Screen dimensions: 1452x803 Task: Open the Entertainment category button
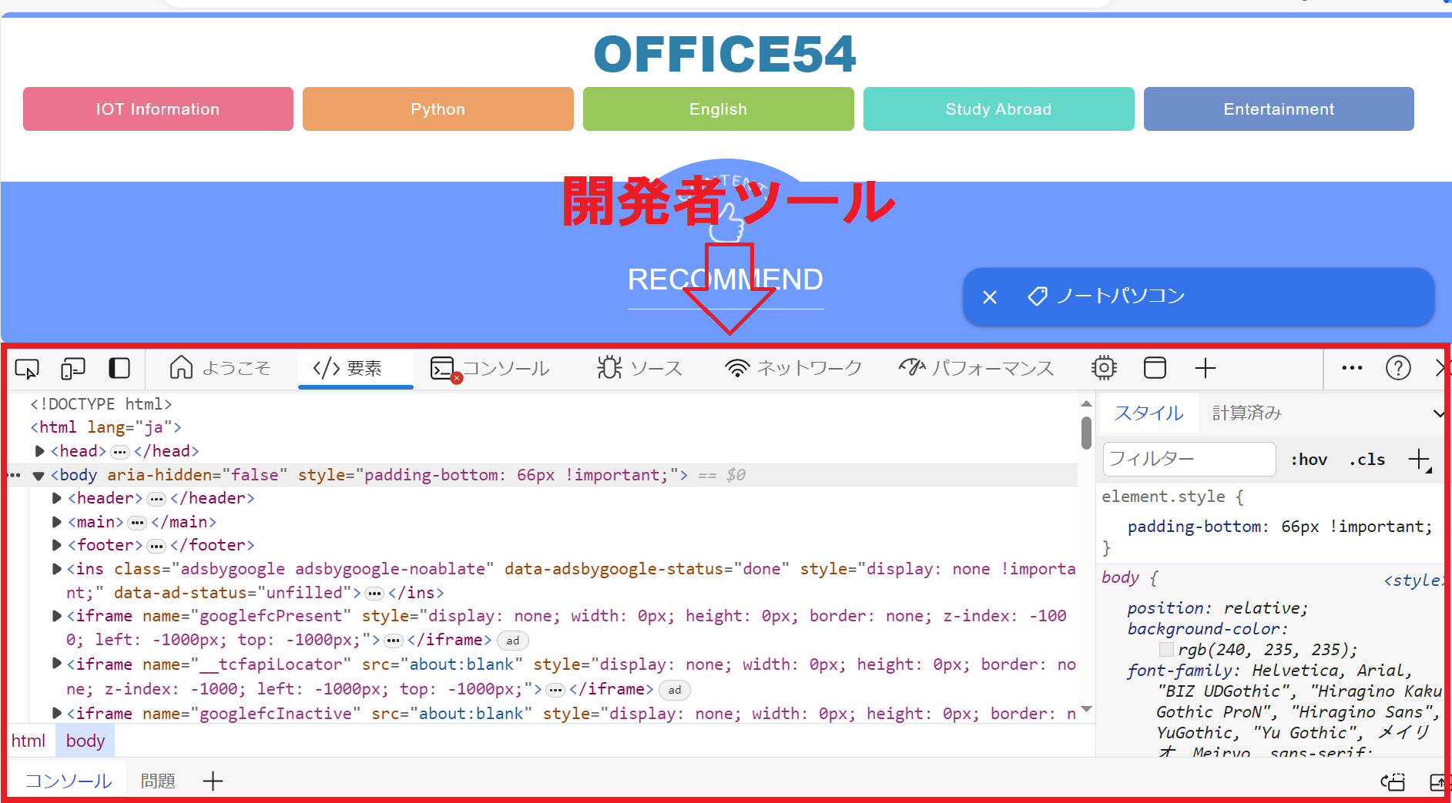1279,109
